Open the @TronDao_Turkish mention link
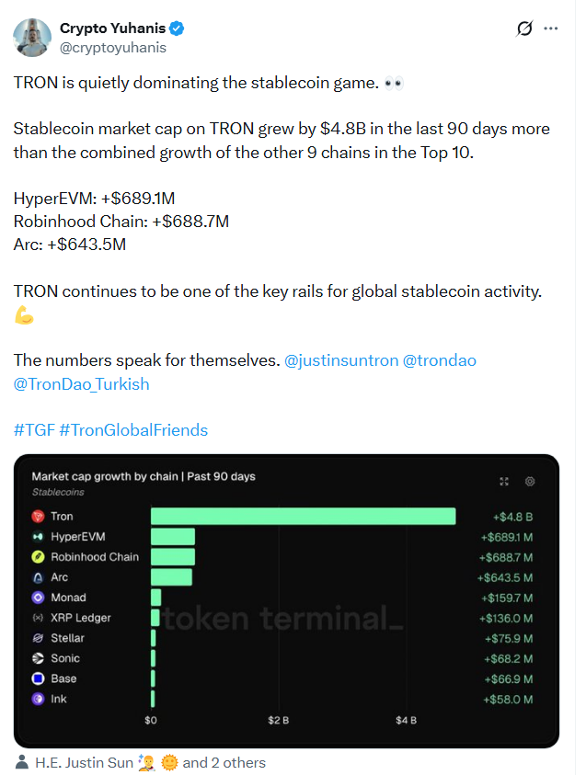The image size is (586, 775). (82, 384)
